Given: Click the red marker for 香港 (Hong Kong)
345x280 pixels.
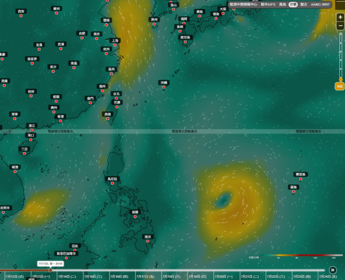Looking at the screenshot, I should click(x=60, y=121).
